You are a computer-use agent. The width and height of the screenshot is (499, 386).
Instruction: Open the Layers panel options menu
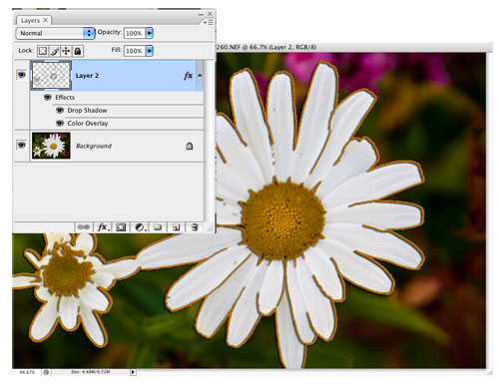click(x=209, y=22)
